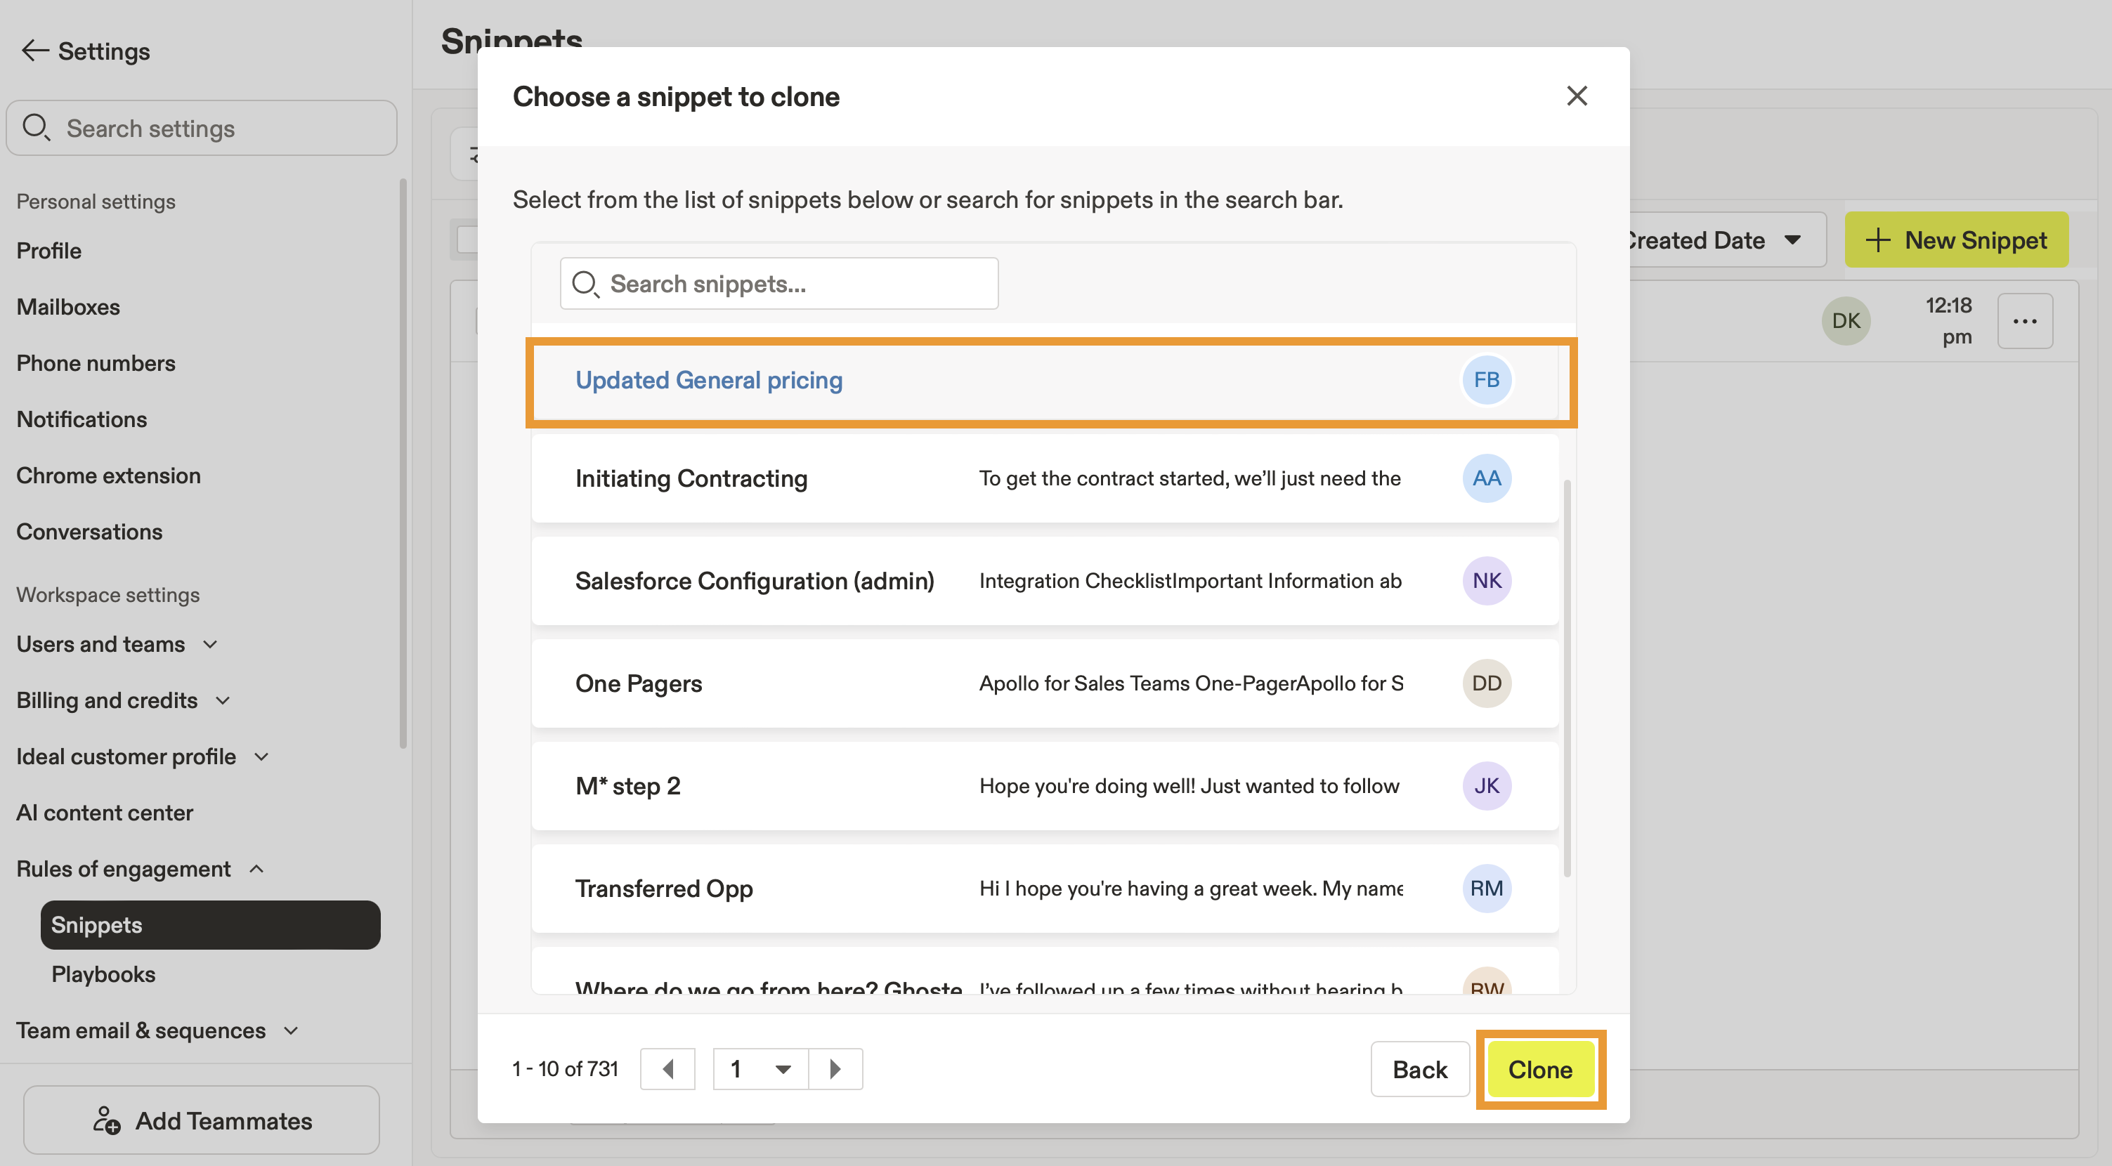Go to previous page of snippets
This screenshot has height=1166, width=2112.
(x=667, y=1068)
